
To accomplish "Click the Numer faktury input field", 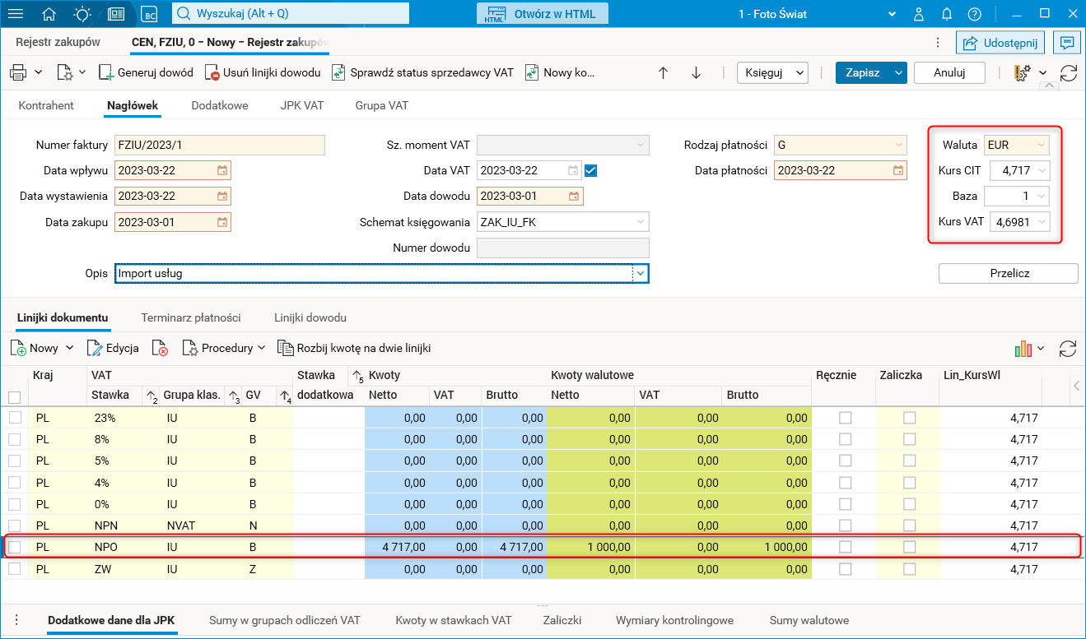I will tap(219, 146).
